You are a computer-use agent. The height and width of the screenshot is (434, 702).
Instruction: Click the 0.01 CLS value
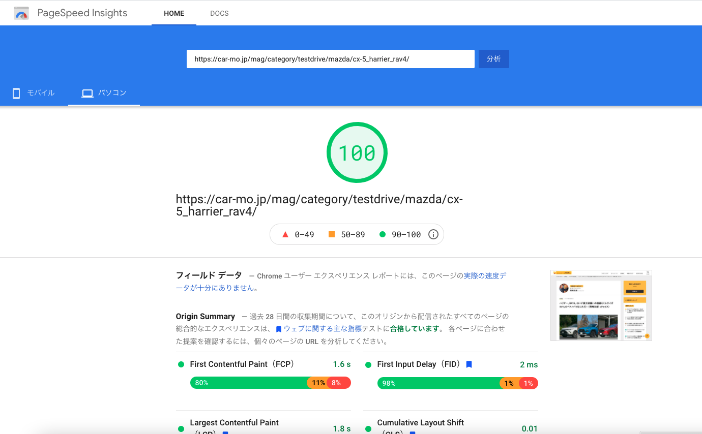[x=530, y=429]
